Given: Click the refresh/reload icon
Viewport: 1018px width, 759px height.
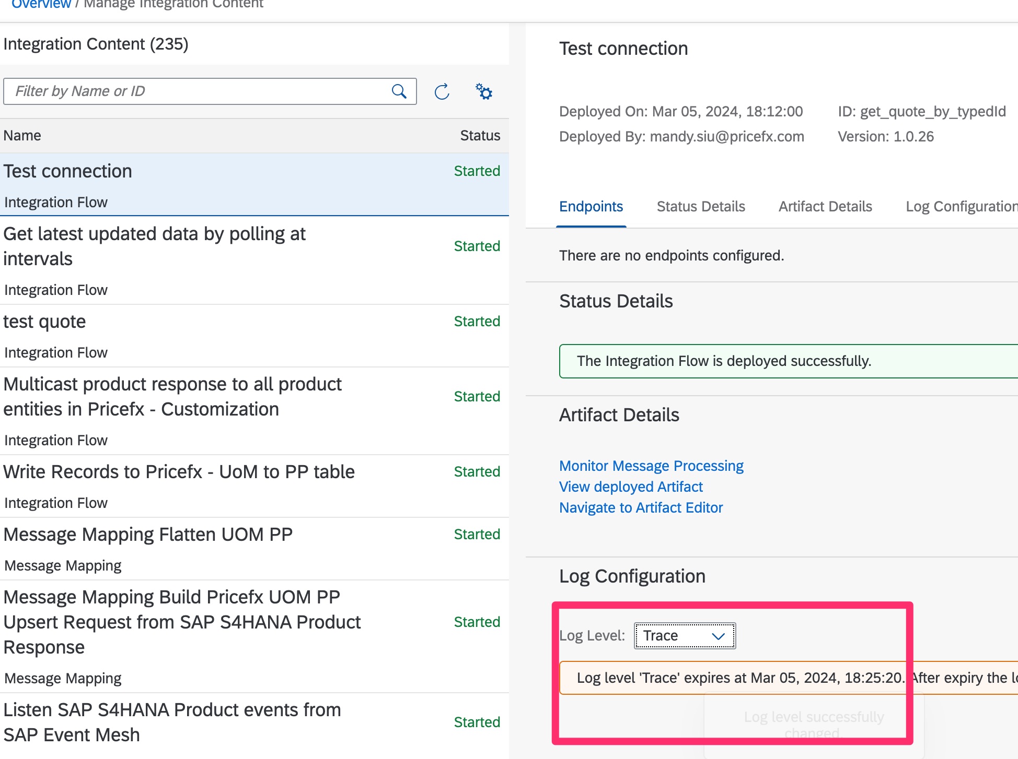Looking at the screenshot, I should (x=442, y=92).
